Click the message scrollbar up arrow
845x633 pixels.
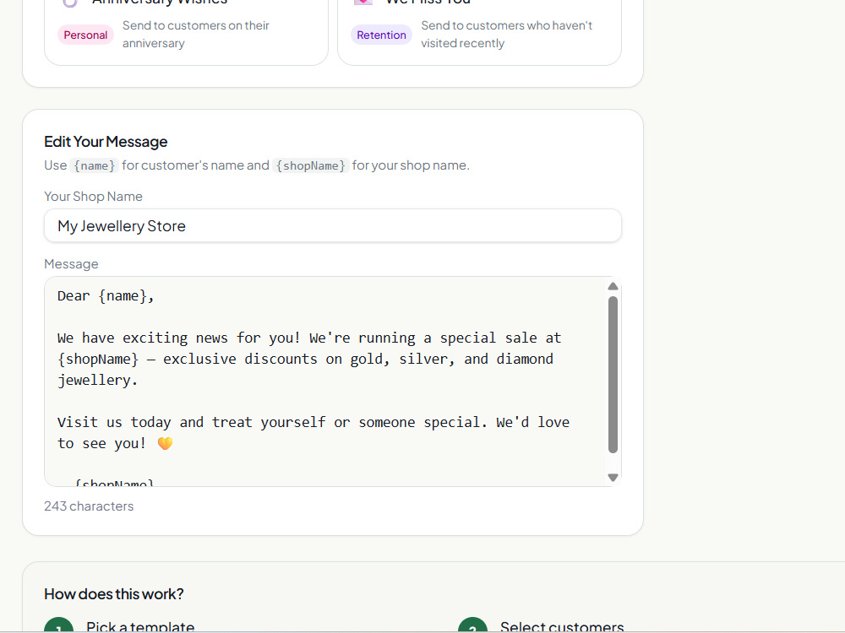click(613, 286)
